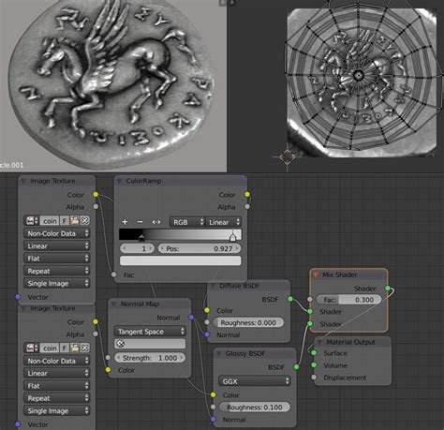Click the 3D cursor in the UV editor
The height and width of the screenshot is (430, 444).
point(287,156)
